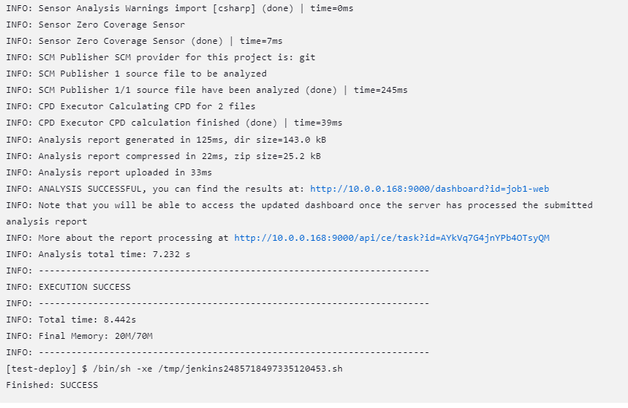
Task: Open the api/ce/task report processing link
Action: pyautogui.click(x=392, y=238)
